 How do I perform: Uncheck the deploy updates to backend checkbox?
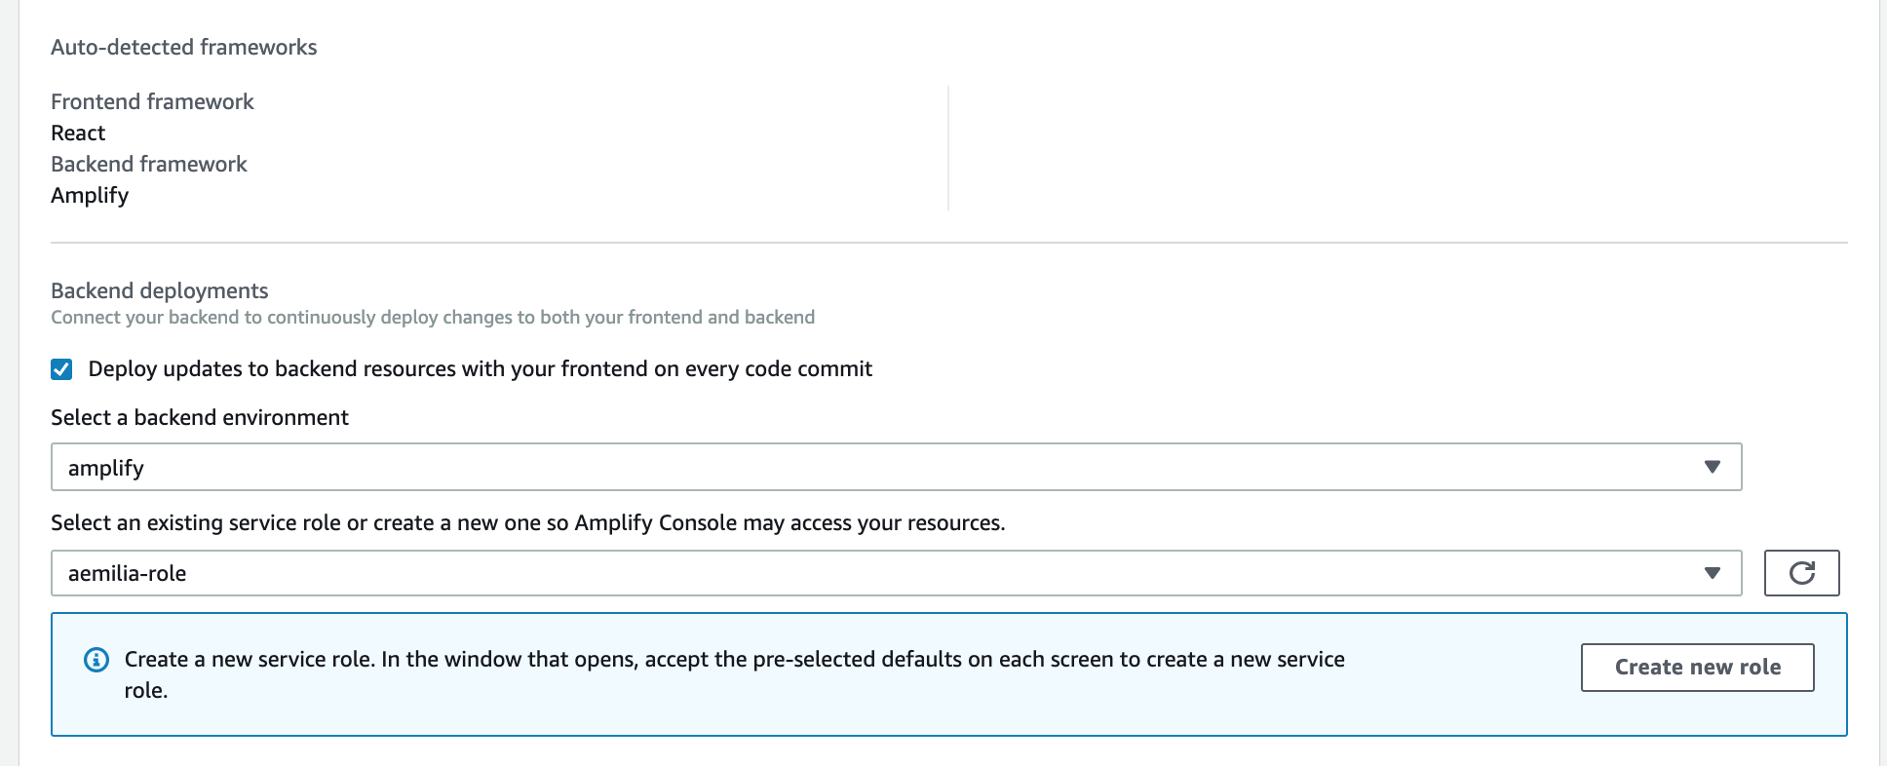point(61,369)
